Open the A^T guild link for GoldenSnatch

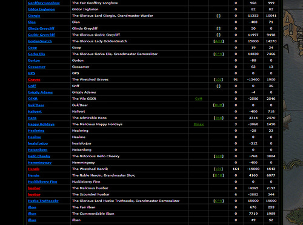pos(219,41)
